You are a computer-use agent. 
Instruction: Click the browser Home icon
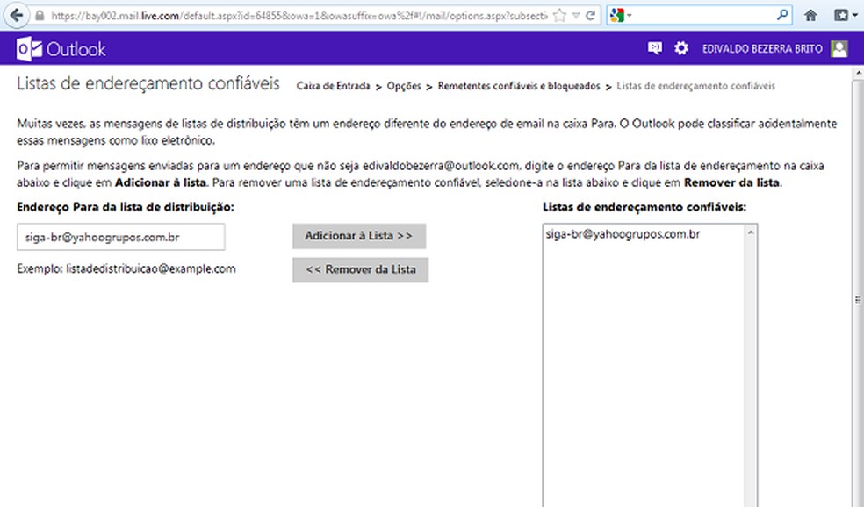(x=810, y=15)
